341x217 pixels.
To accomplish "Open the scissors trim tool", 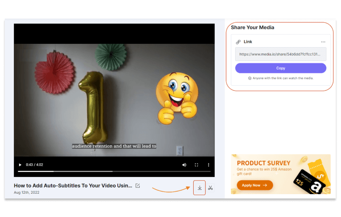I will [210, 187].
